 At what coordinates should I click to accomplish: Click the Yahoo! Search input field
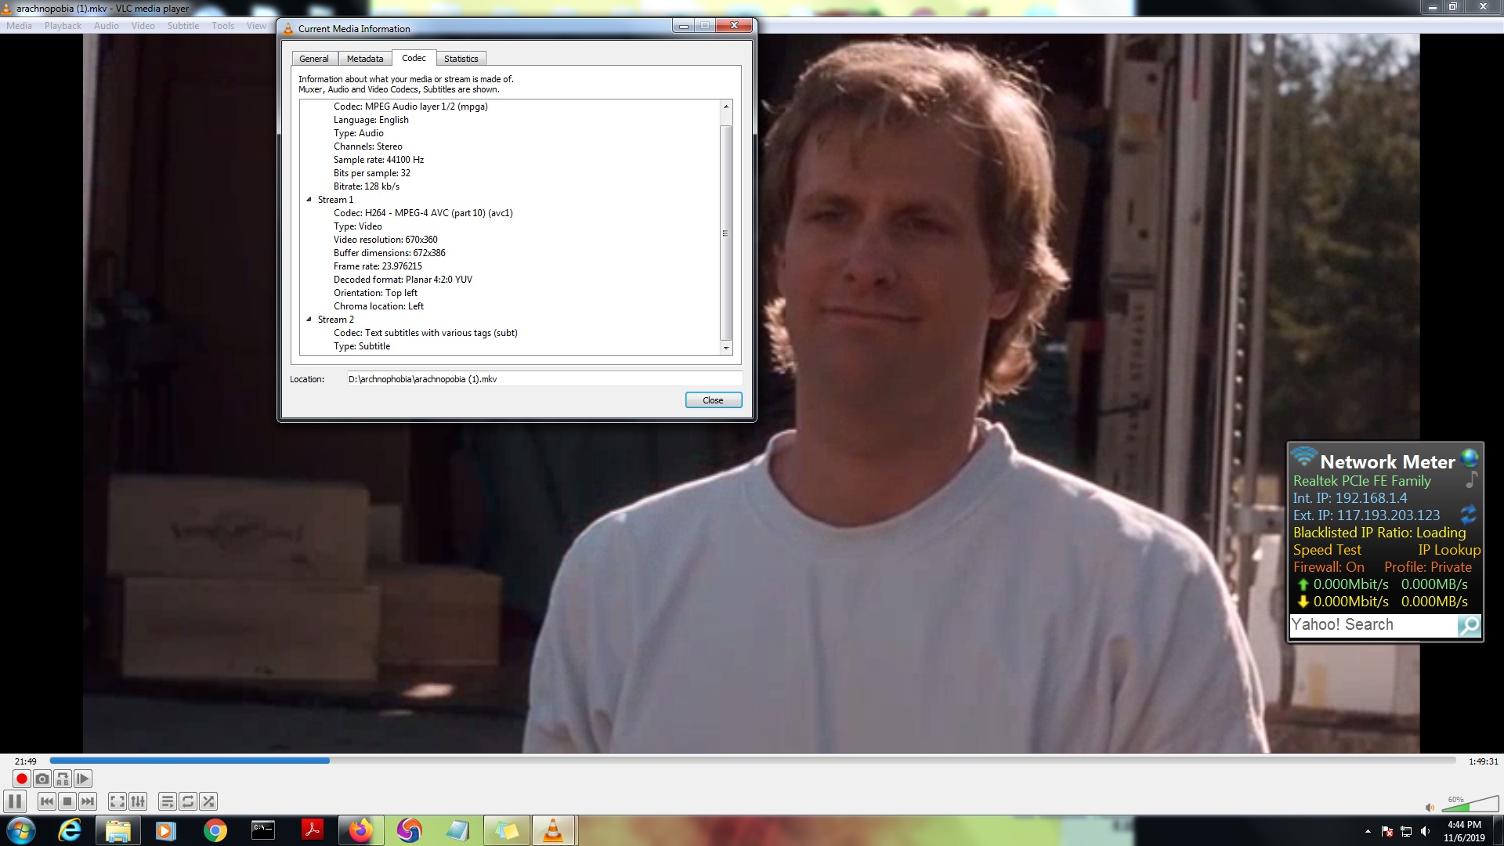point(1372,625)
